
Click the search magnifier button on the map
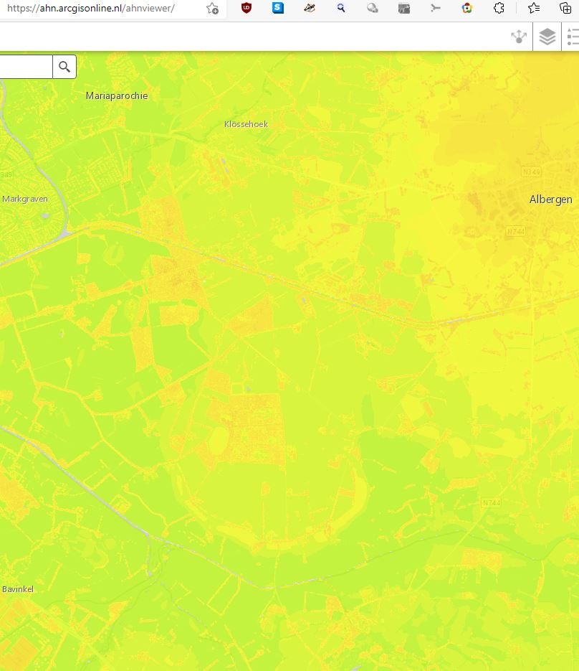(x=64, y=67)
